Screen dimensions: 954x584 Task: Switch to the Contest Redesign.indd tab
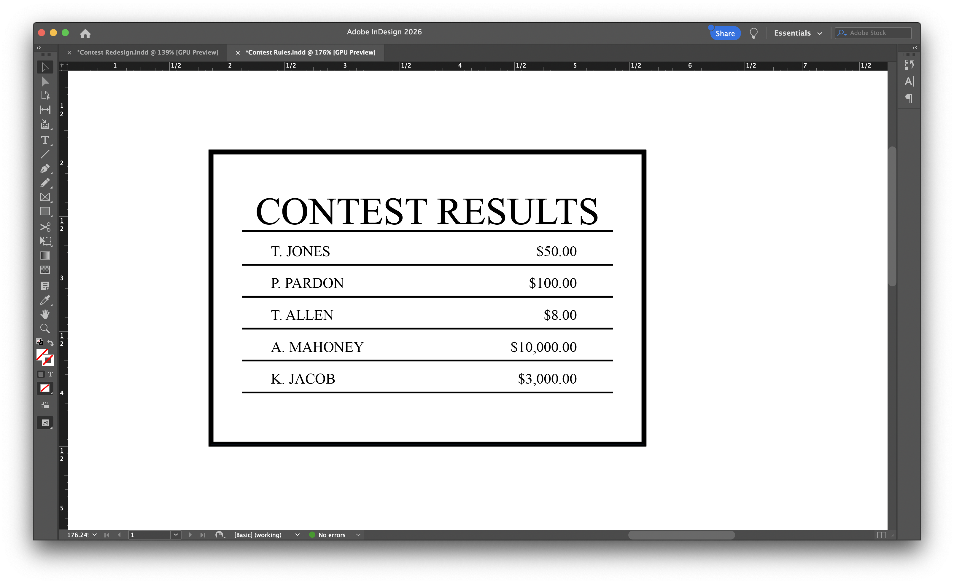coord(147,52)
